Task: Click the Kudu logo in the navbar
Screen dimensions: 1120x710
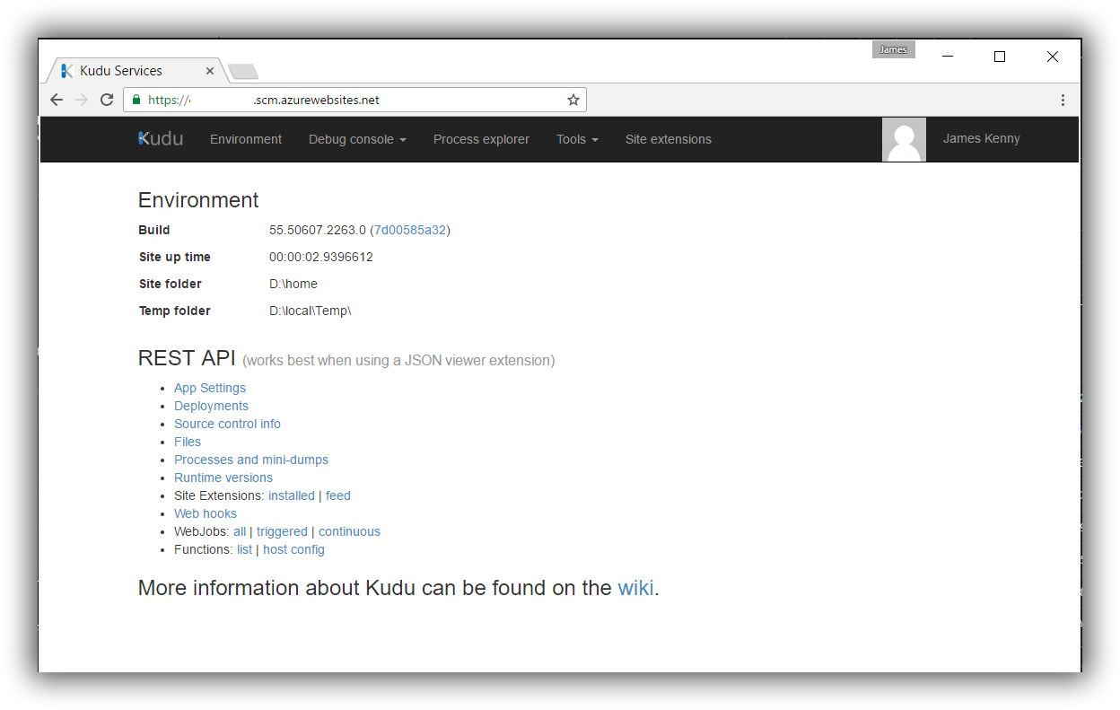Action: (x=161, y=139)
